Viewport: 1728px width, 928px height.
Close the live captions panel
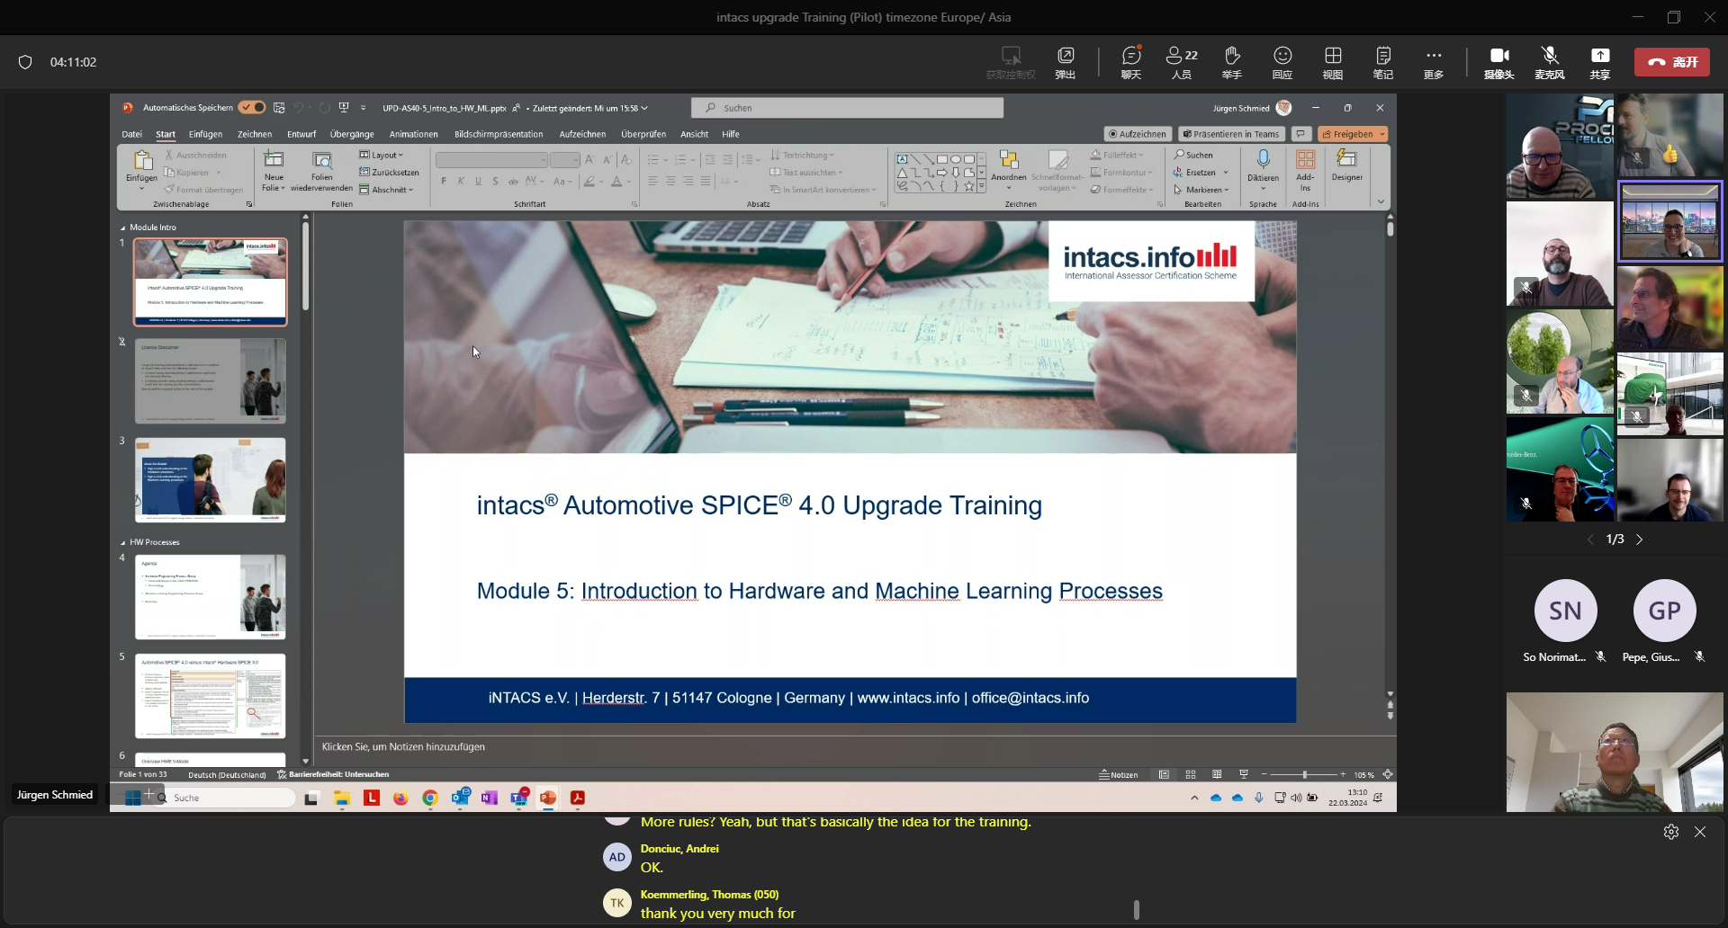tap(1700, 832)
